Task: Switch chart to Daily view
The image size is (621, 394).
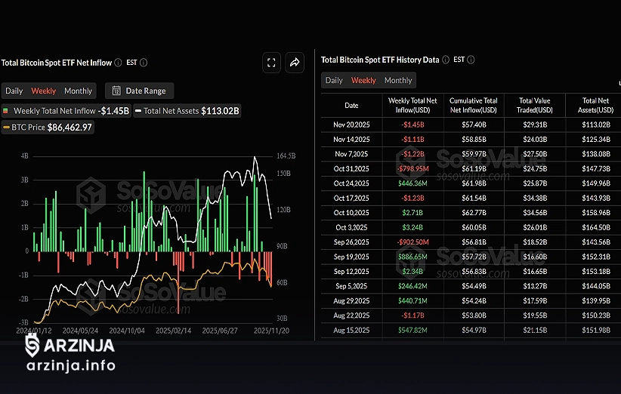Action: (x=14, y=91)
